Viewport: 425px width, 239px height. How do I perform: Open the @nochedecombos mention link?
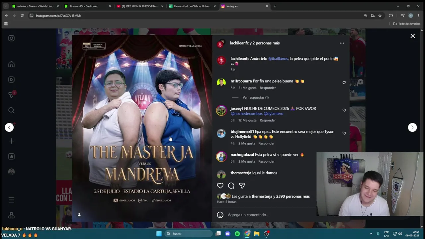tap(246, 114)
